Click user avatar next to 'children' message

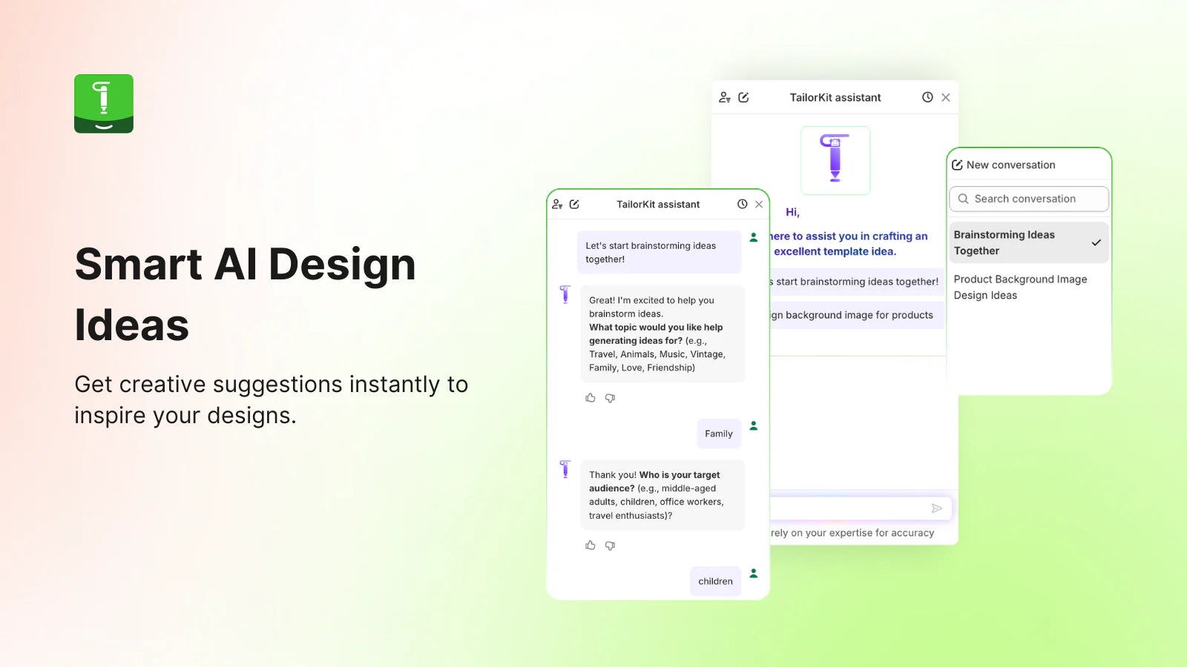(754, 573)
